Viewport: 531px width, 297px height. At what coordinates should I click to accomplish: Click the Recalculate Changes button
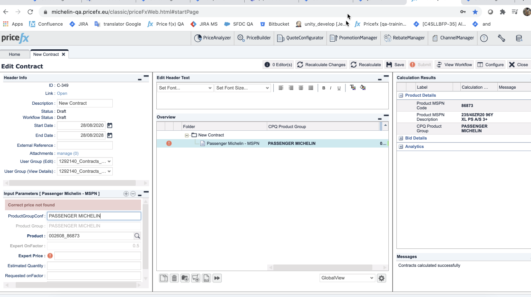click(x=321, y=65)
